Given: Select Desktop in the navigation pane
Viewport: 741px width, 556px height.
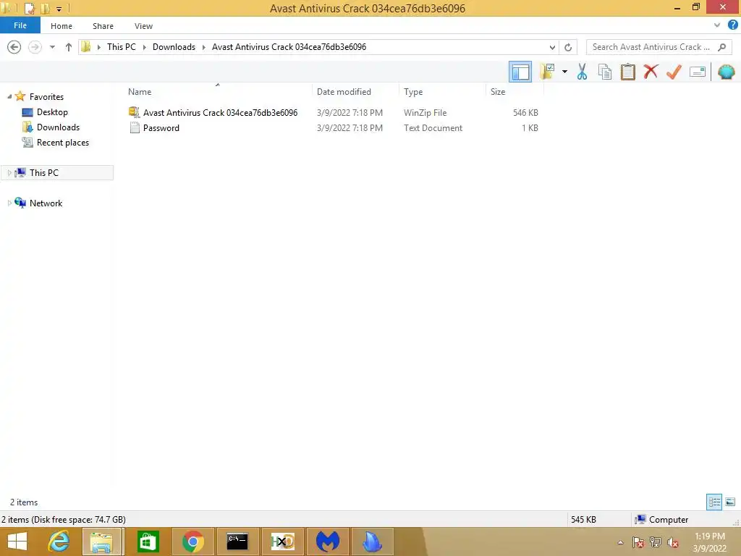Looking at the screenshot, I should tap(52, 112).
